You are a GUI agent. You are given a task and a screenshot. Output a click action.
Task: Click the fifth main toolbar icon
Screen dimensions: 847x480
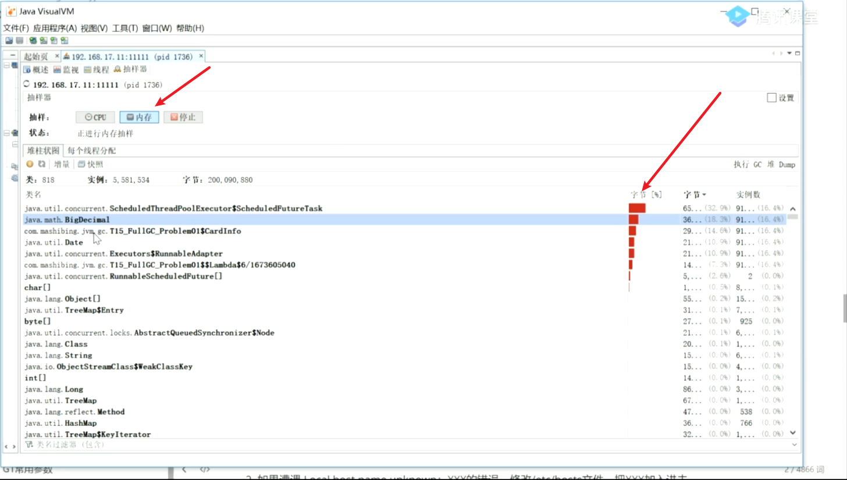click(x=54, y=40)
